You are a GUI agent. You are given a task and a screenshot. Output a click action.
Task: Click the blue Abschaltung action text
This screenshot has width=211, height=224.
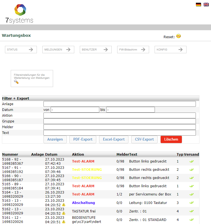click(x=83, y=203)
